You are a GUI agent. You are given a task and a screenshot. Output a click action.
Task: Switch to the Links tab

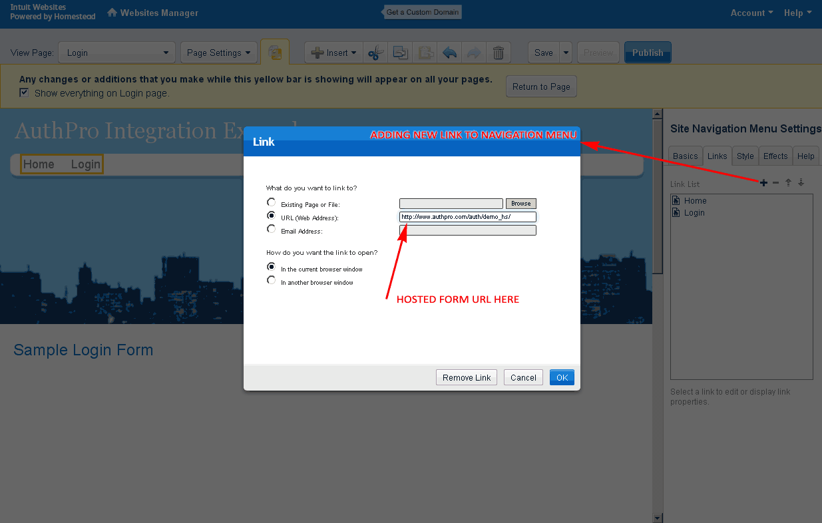(x=718, y=156)
